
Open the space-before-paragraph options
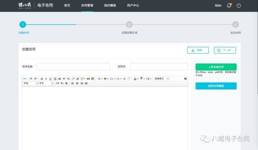[x=135, y=79]
